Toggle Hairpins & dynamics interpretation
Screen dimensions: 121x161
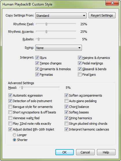coord(80,58)
